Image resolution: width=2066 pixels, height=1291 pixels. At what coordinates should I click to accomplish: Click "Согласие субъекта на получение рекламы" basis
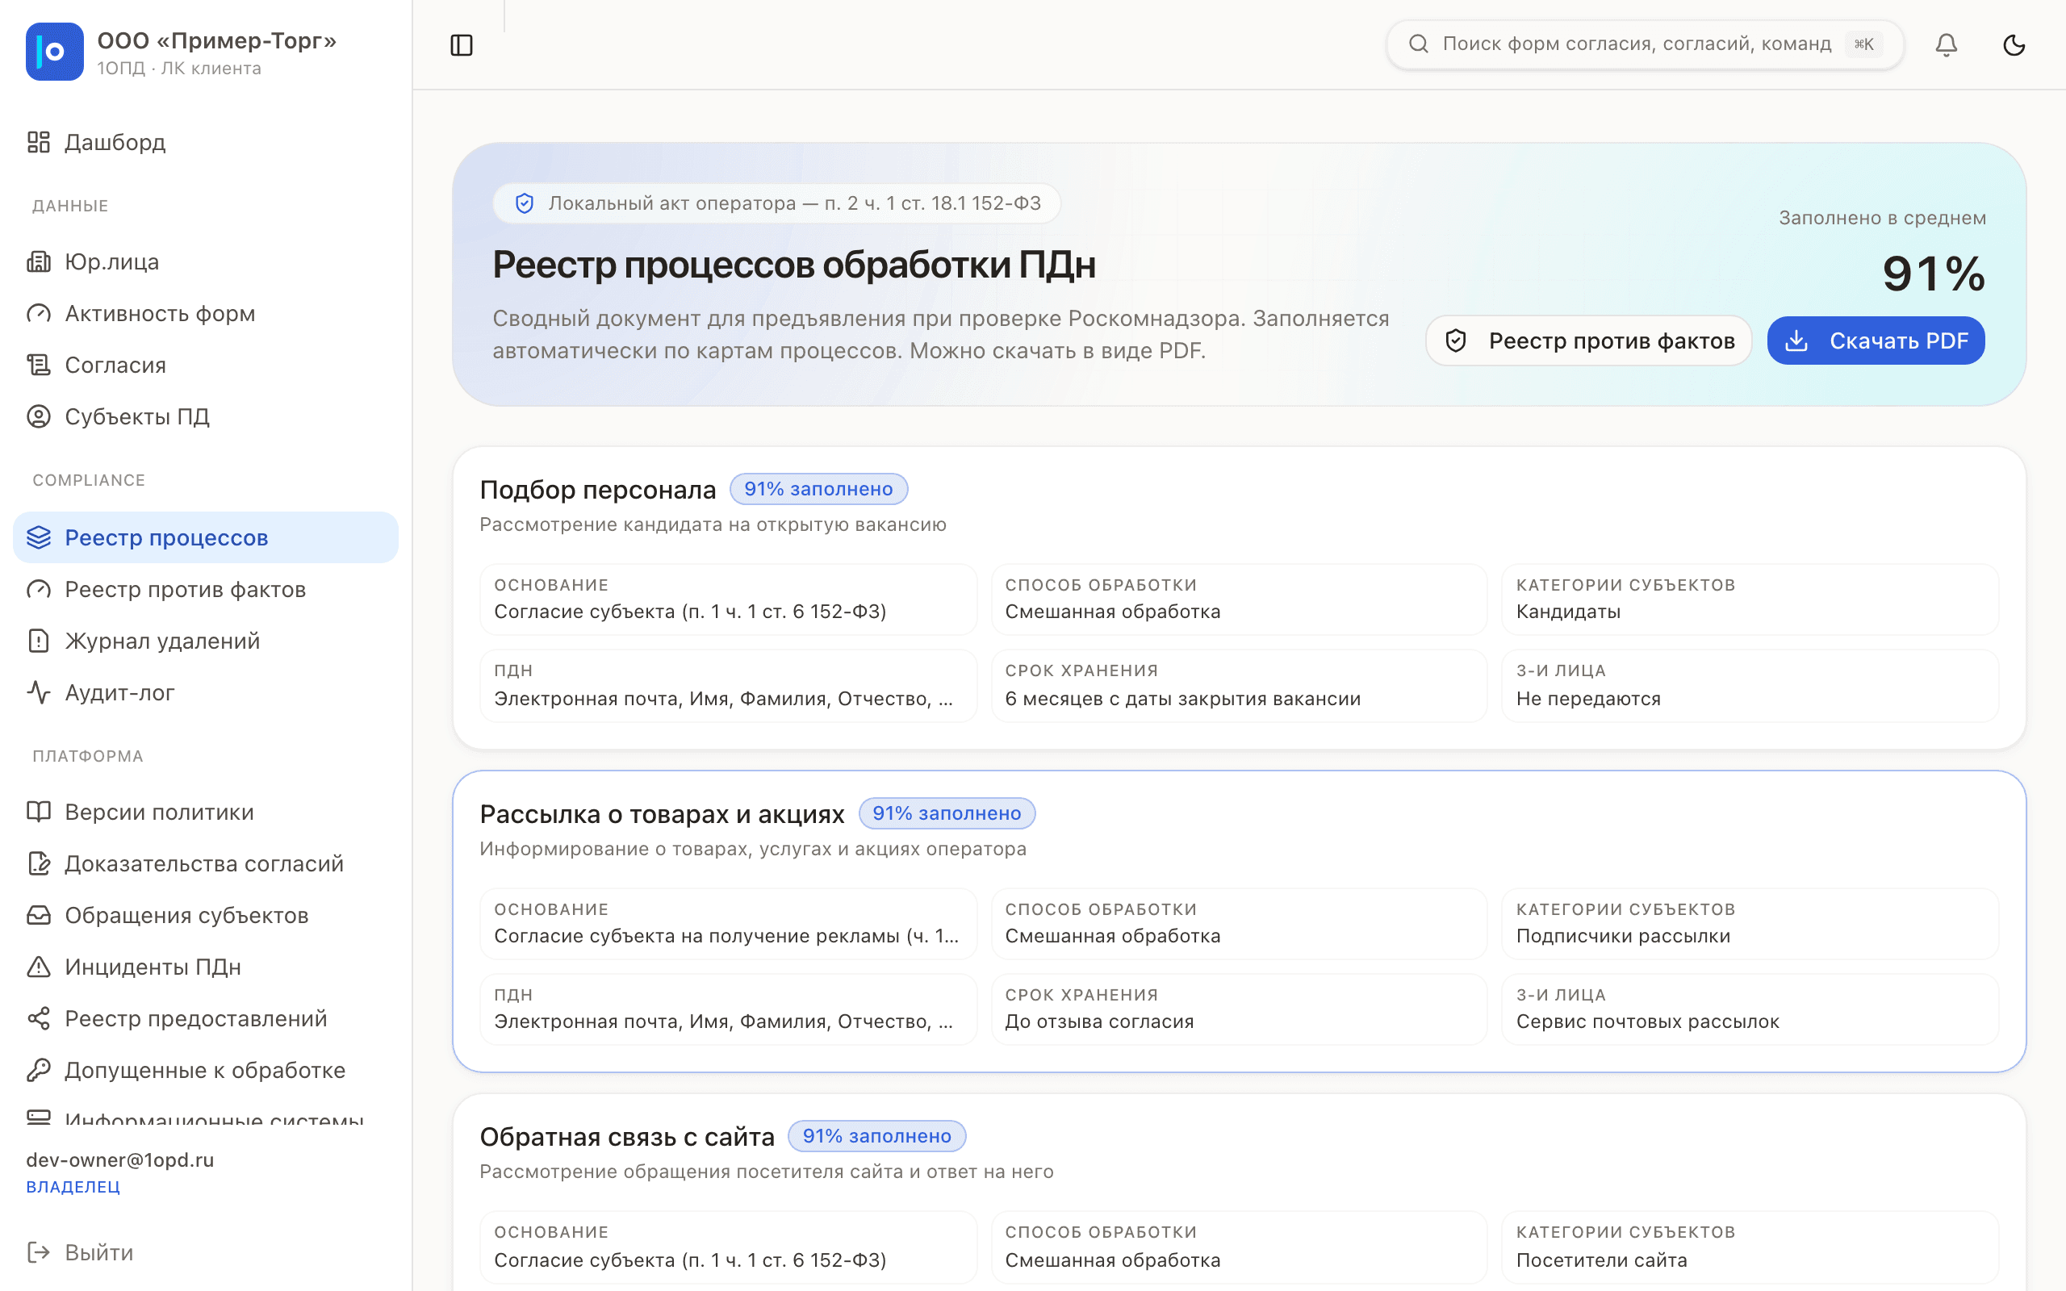pos(726,936)
